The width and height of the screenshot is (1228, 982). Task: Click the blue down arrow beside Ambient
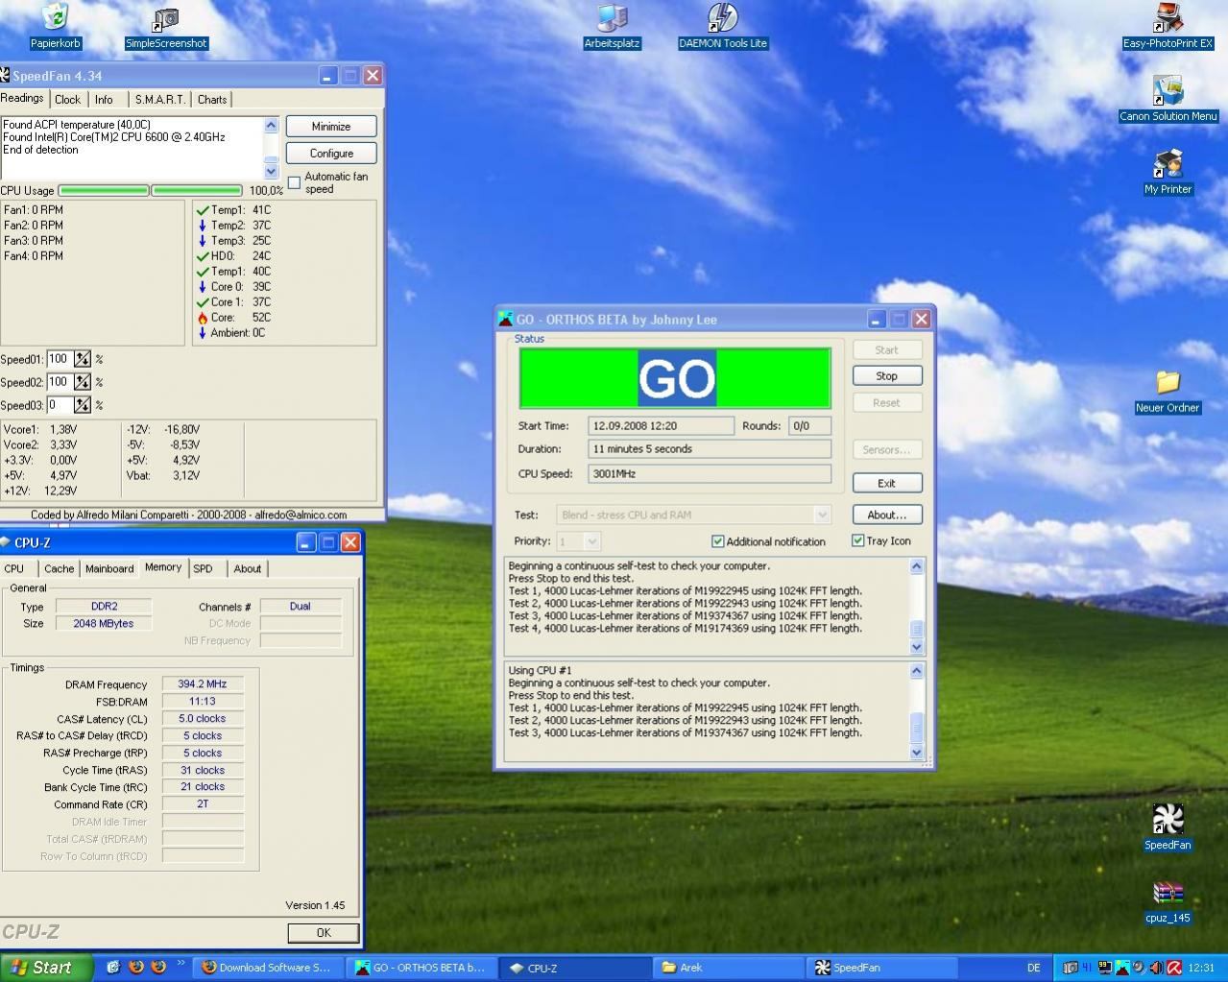(x=202, y=333)
